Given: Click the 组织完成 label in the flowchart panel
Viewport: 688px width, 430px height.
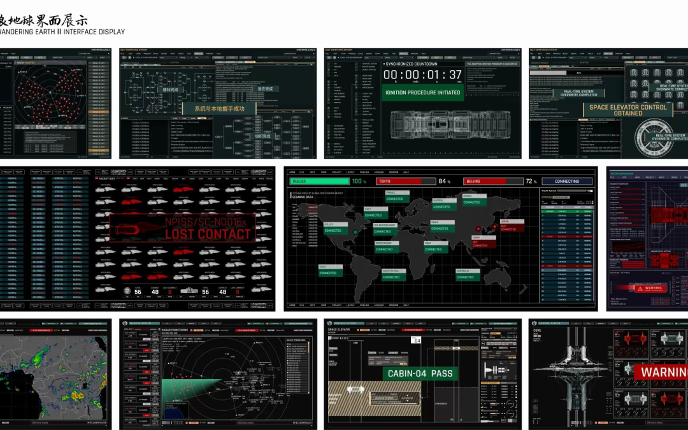Looking at the screenshot, I should pos(263,136).
